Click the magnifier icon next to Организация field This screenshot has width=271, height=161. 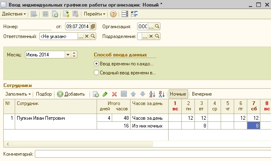(157, 27)
